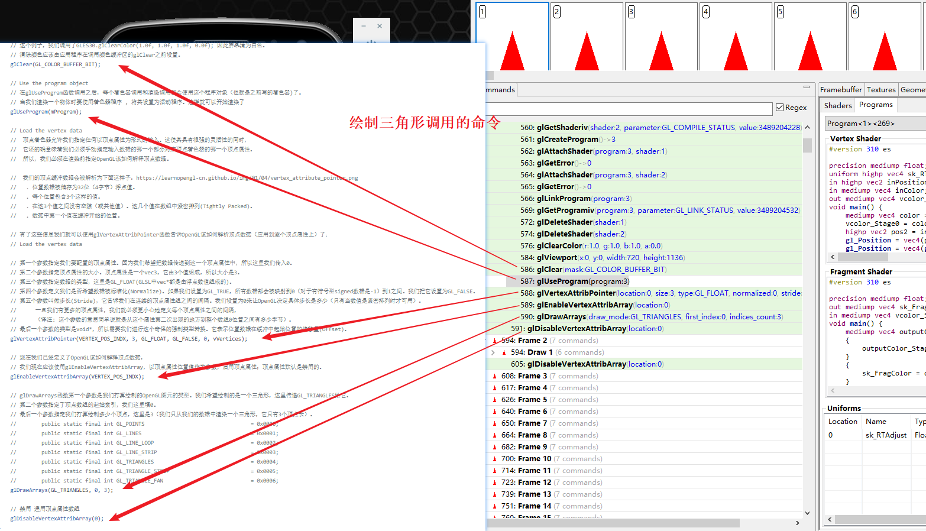Switch to the Textures tab

[x=881, y=89]
